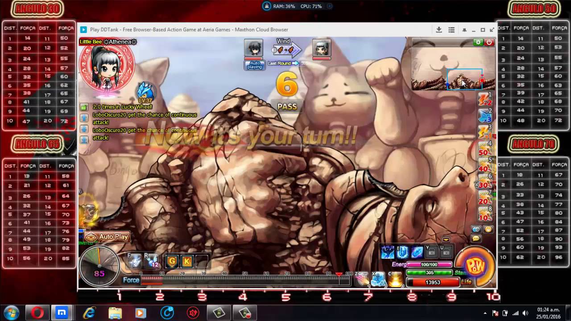Open the yellow chat bubble icon
Viewport: 571px width, 321px height.
476,239
